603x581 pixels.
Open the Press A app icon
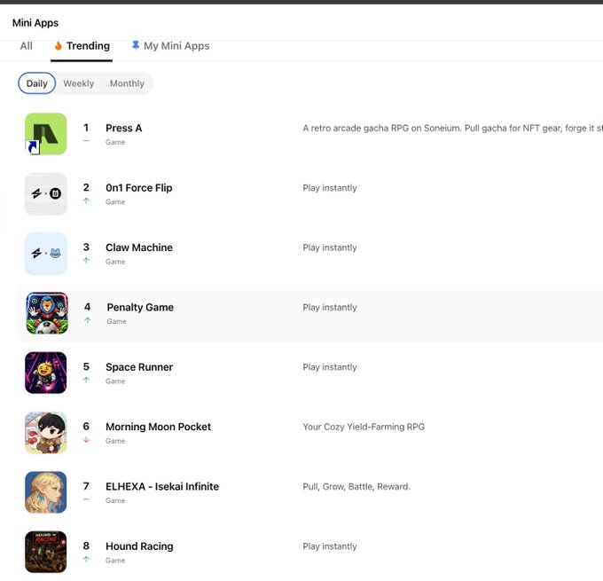pyautogui.click(x=46, y=134)
